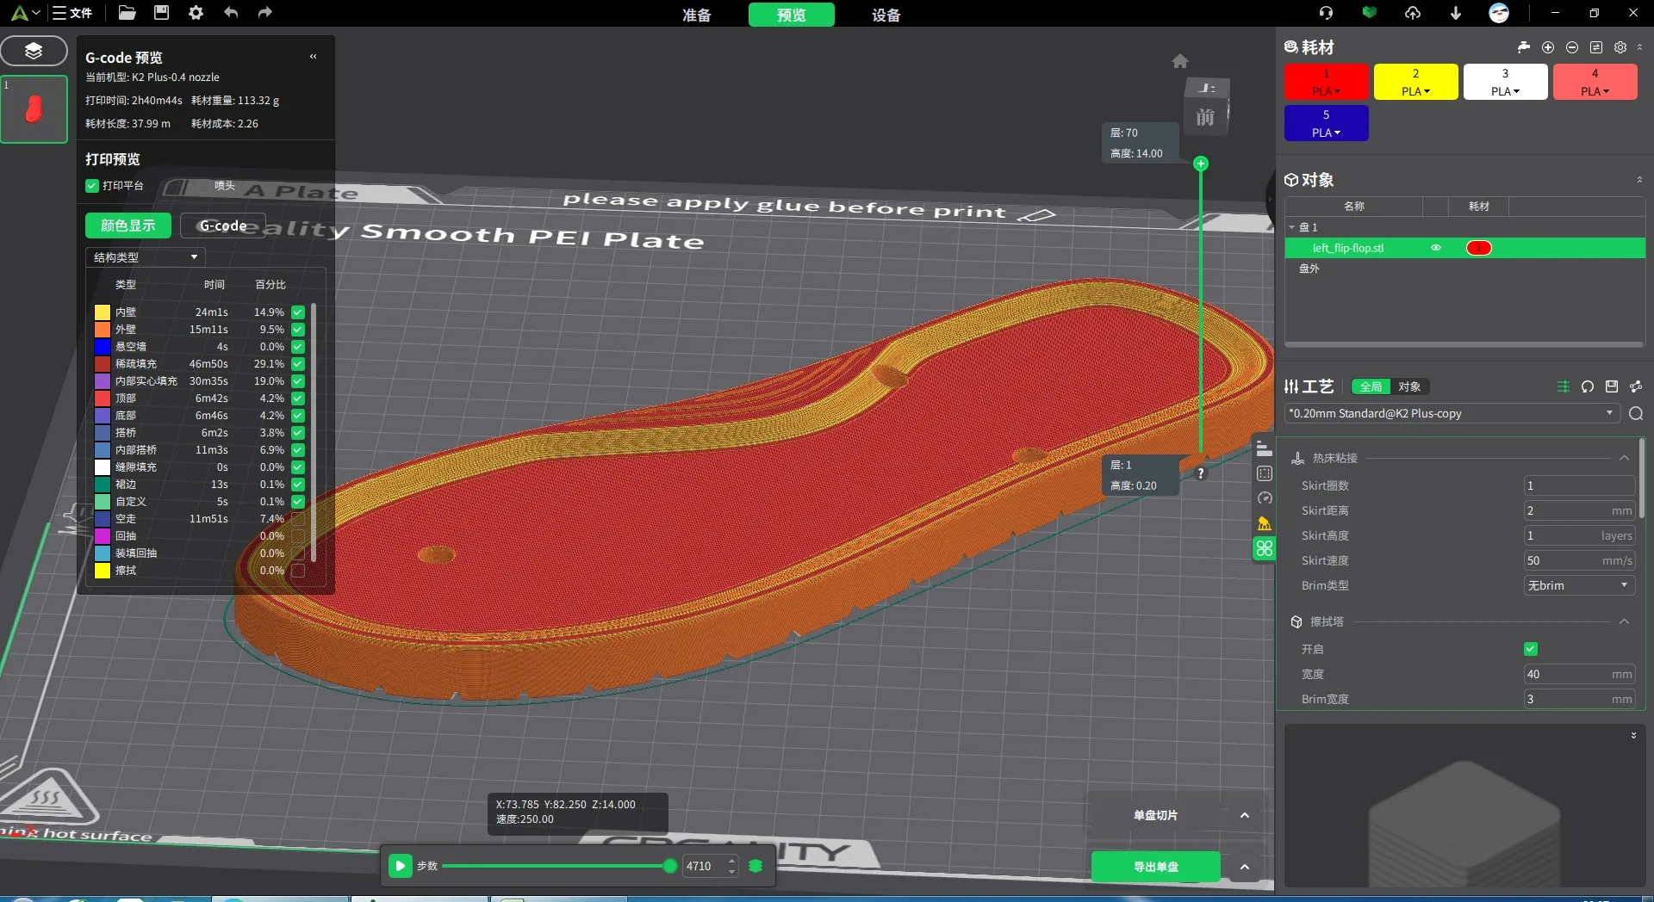Screen dimensions: 1654x902
Task: Save the current process preset
Action: [x=1612, y=386]
